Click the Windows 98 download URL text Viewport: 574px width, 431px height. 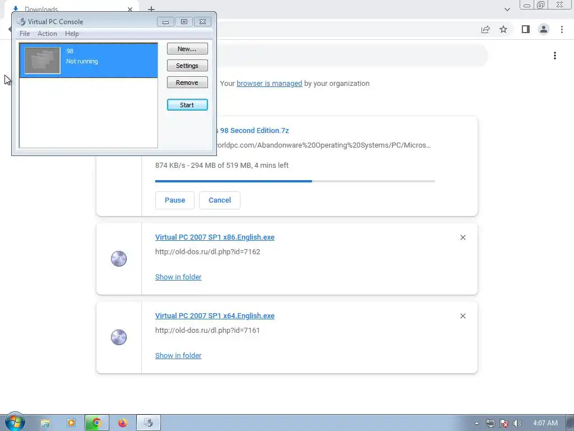[323, 145]
